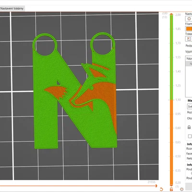Click the horizontal move slider's right arrow thumb

pyautogui.click(x=156, y=186)
